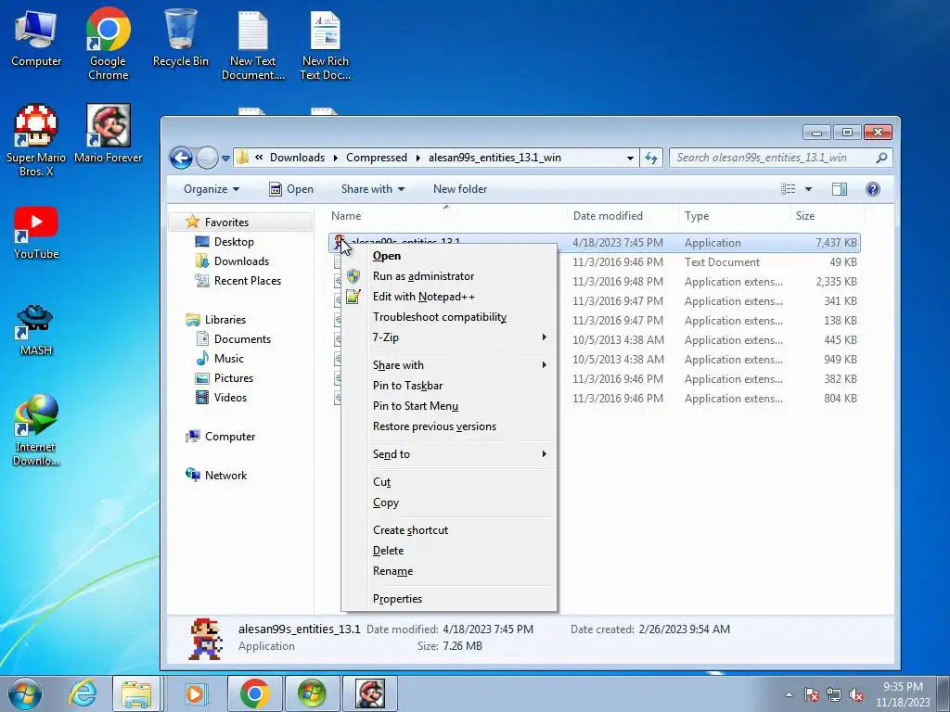The image size is (950, 712).
Task: Click the network tray icon
Action: pos(834,694)
